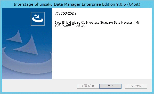Click the white crescent swoosh inside logo icon
The height and width of the screenshot is (94, 154).
pyautogui.click(x=38, y=20)
